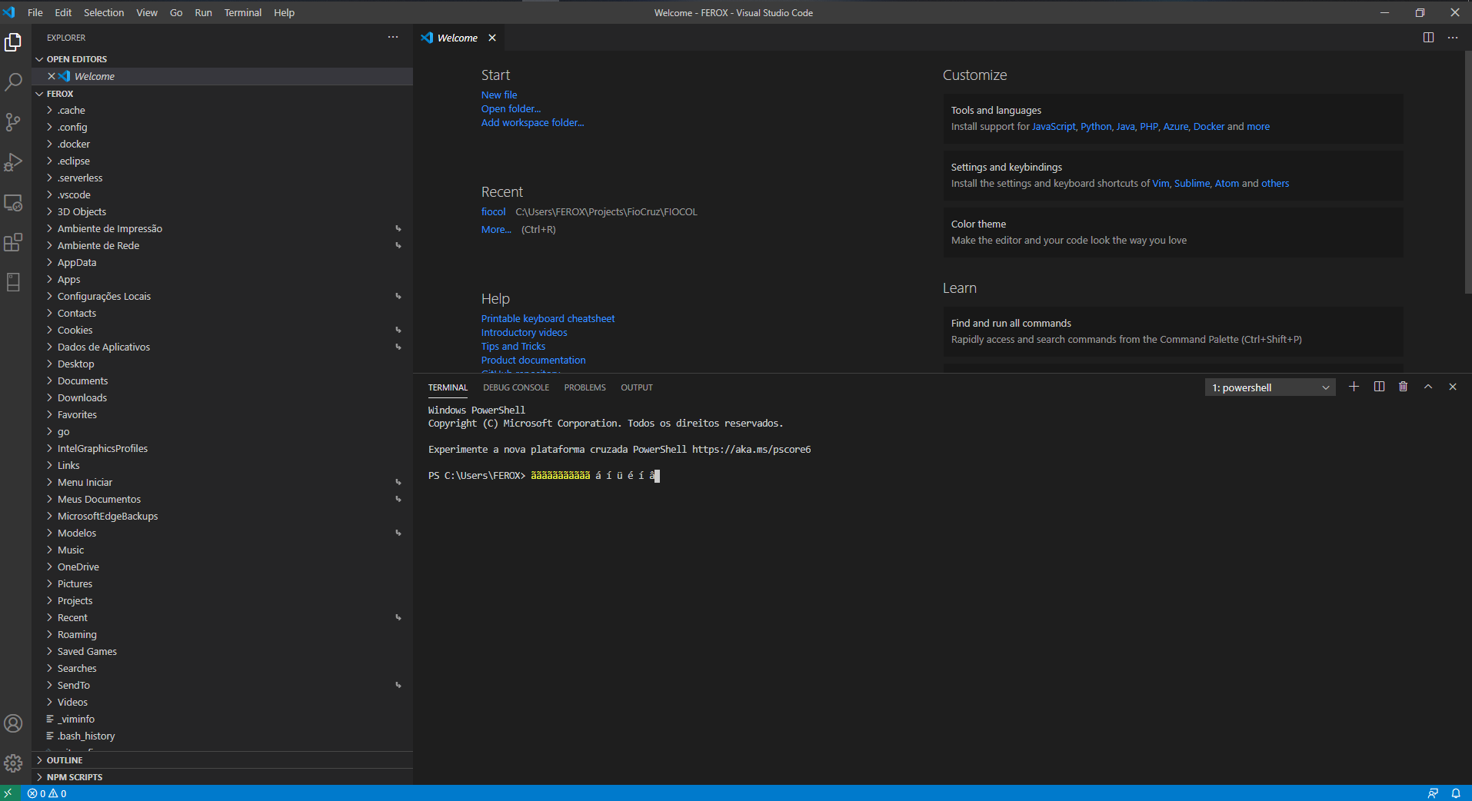Image resolution: width=1472 pixels, height=801 pixels.
Task: Kill the terminal with trash icon
Action: tap(1403, 387)
